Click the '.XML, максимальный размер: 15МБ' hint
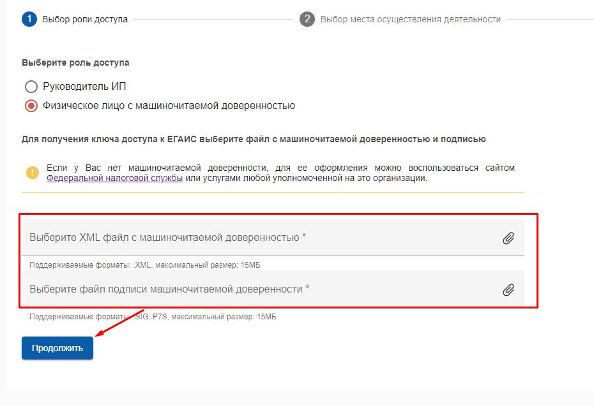 [x=145, y=265]
